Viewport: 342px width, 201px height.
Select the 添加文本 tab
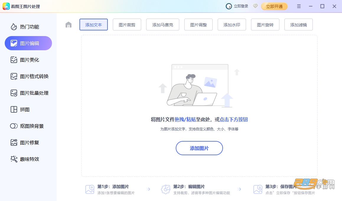coord(94,25)
